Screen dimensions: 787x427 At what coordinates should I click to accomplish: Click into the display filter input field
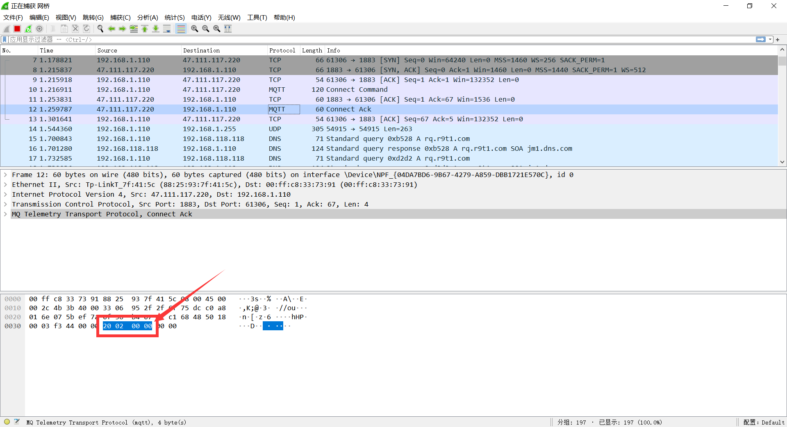pyautogui.click(x=381, y=39)
